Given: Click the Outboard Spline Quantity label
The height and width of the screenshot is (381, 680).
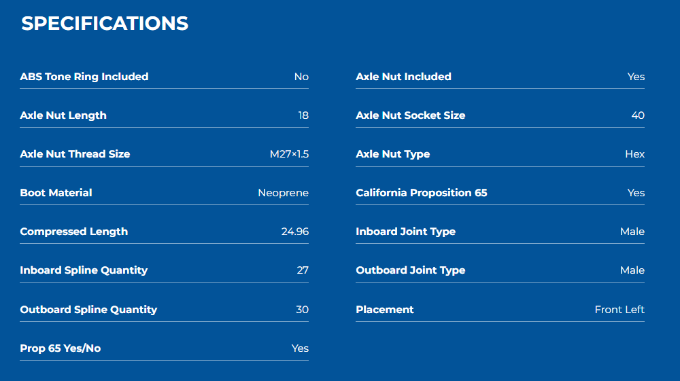Looking at the screenshot, I should click(x=88, y=310).
